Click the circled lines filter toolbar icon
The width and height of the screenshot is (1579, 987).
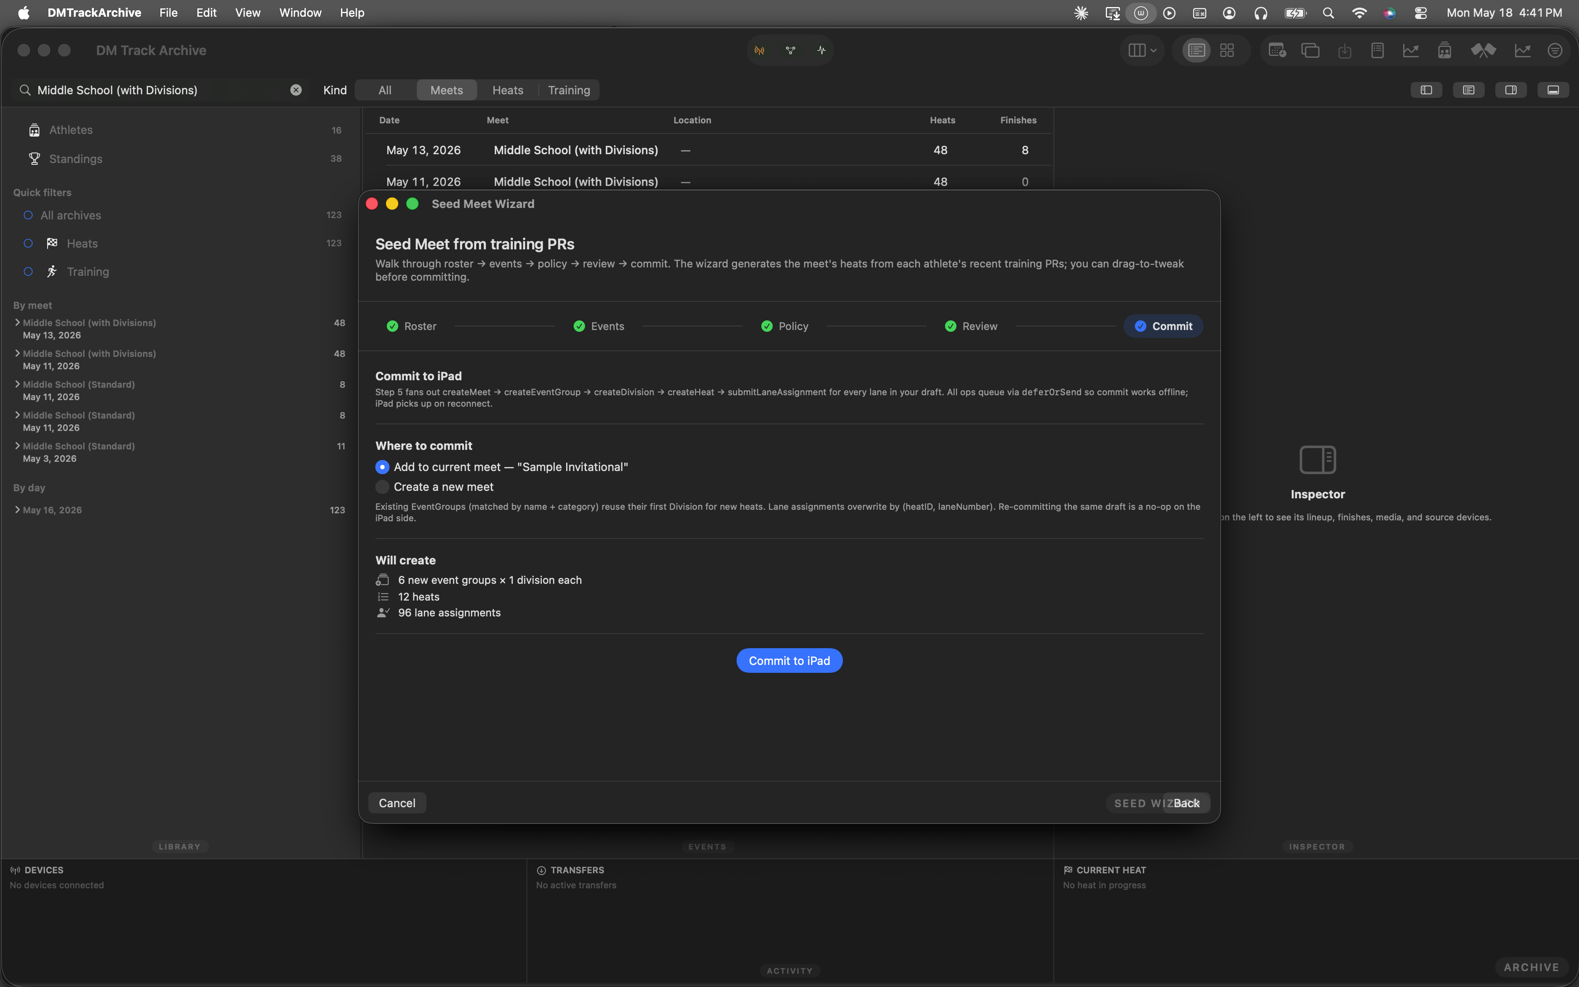coord(1555,50)
